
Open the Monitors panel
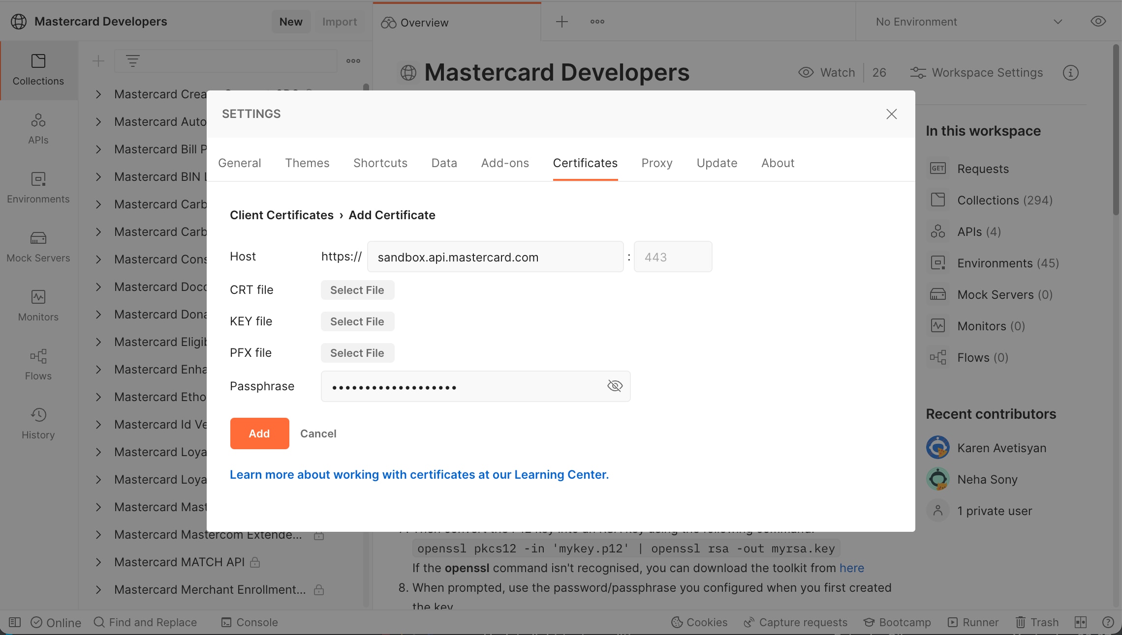[38, 306]
